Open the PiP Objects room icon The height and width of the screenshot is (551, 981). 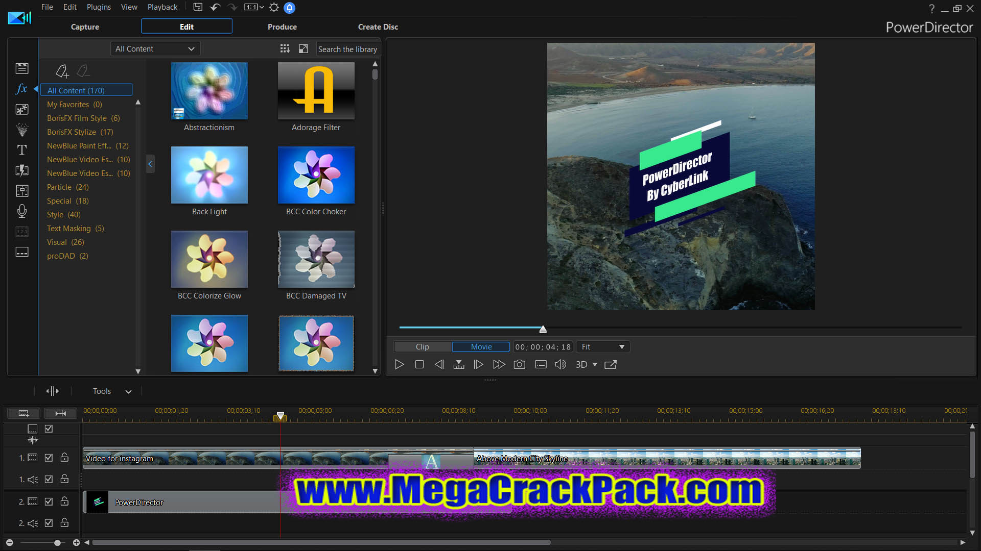[x=22, y=109]
